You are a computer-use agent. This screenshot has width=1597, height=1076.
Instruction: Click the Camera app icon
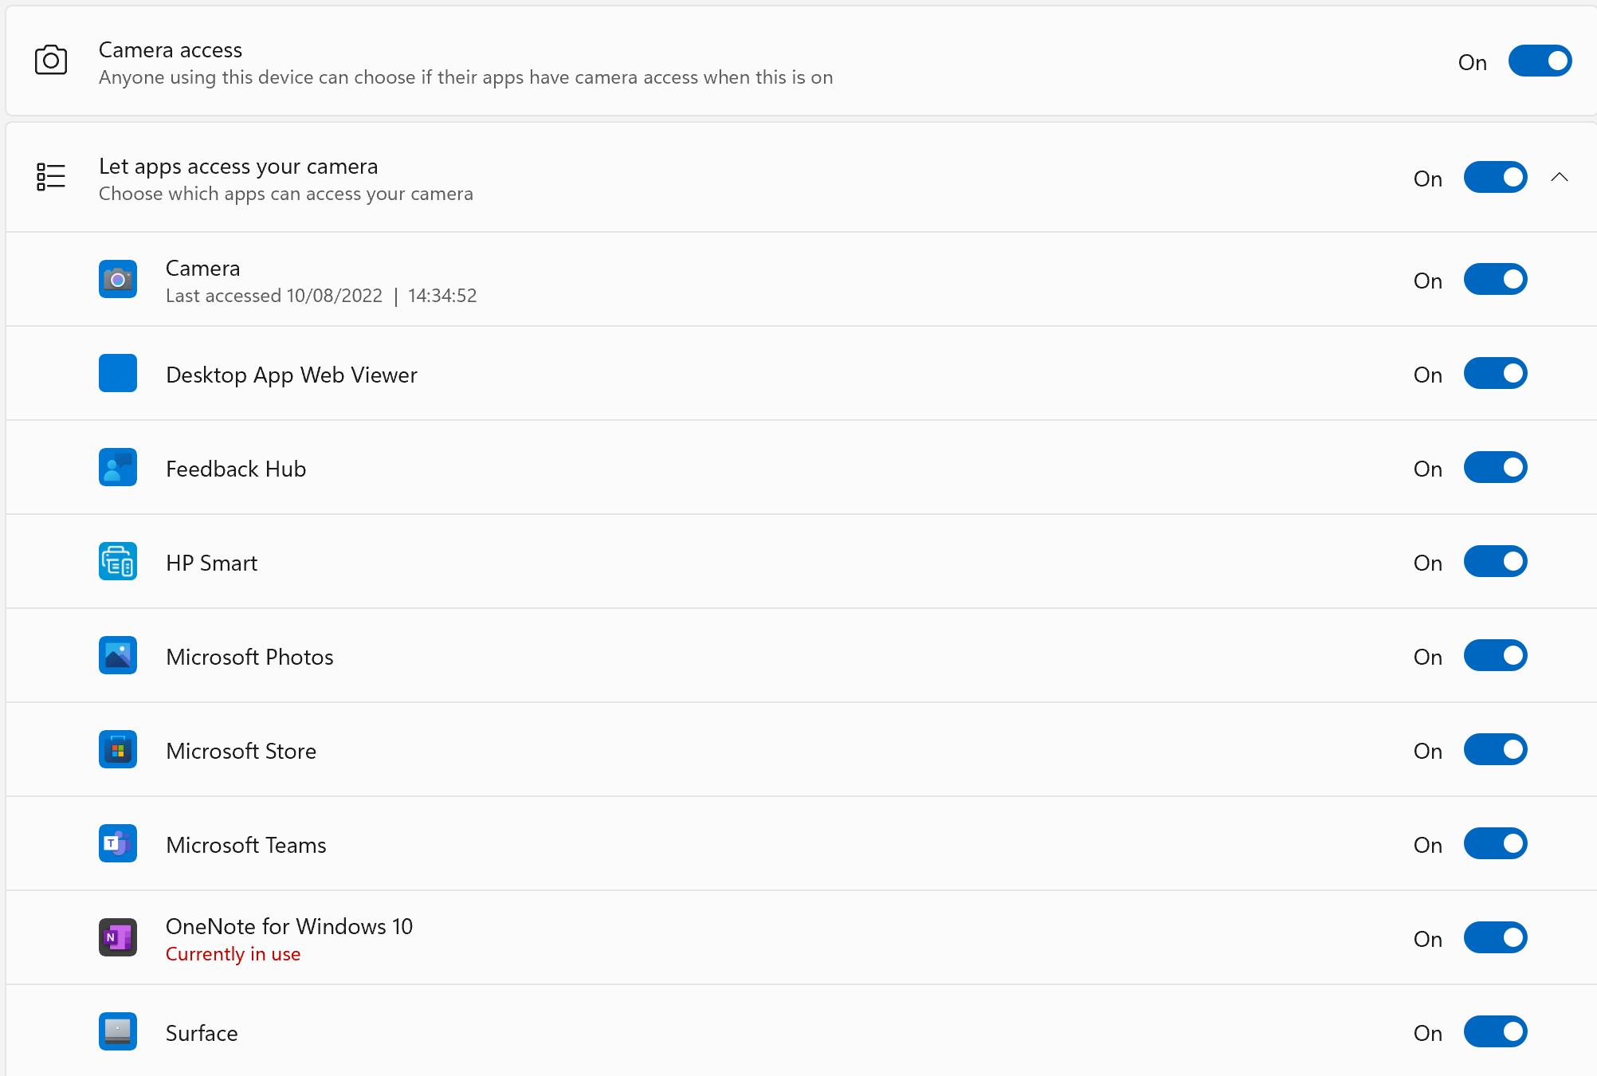point(118,280)
